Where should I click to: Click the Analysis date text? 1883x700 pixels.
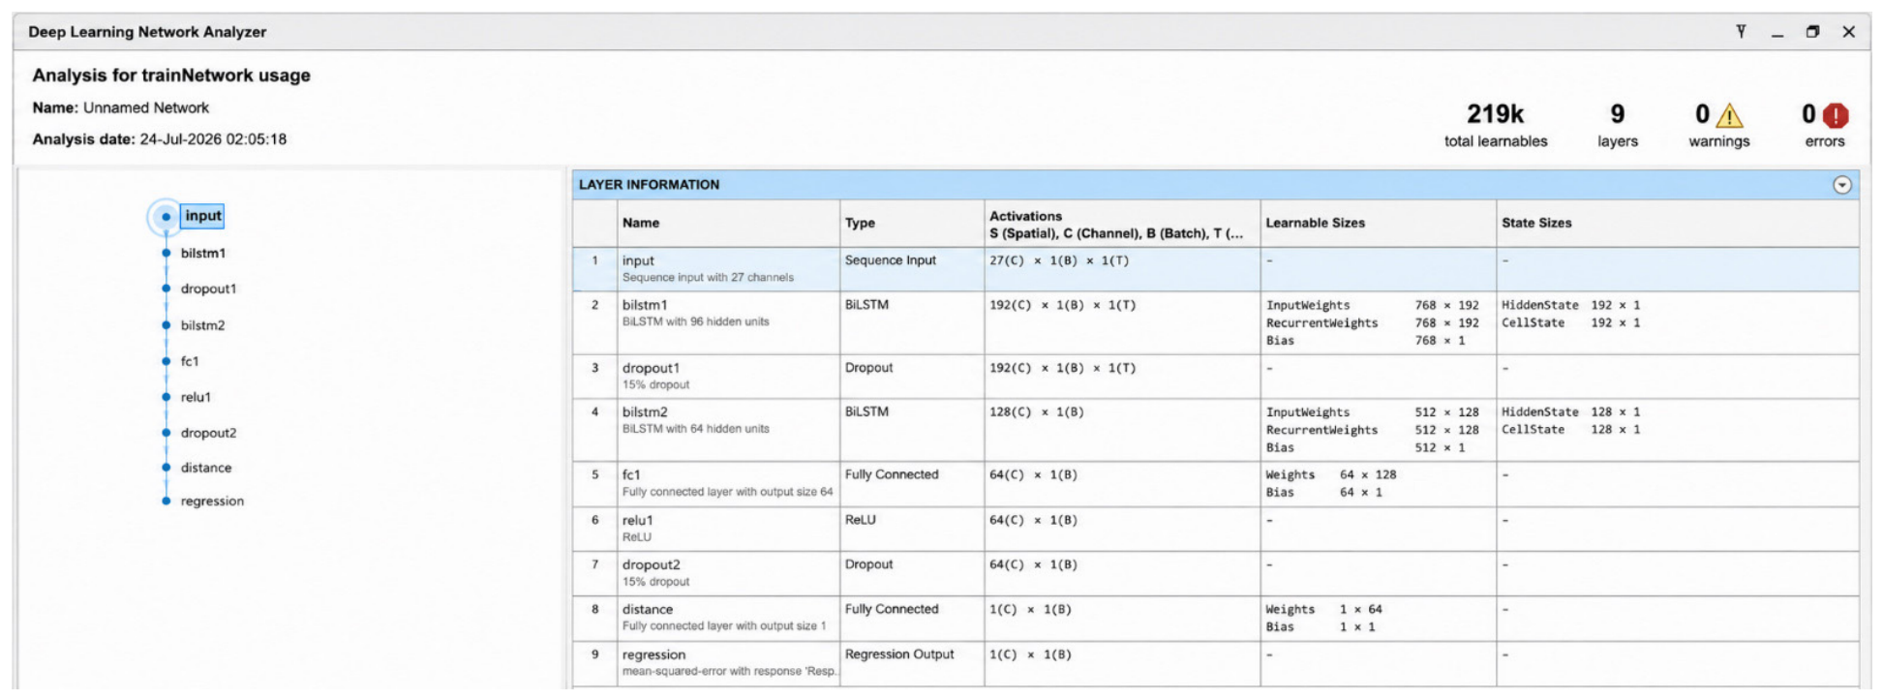click(159, 139)
